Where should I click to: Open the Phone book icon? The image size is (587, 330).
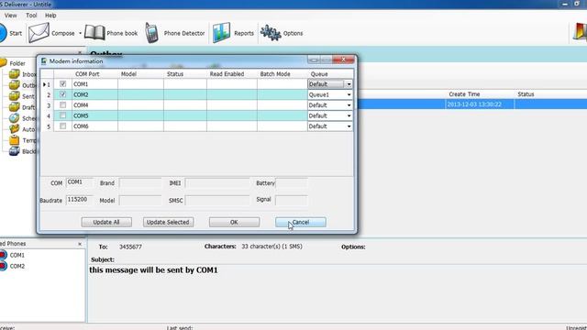(94, 33)
